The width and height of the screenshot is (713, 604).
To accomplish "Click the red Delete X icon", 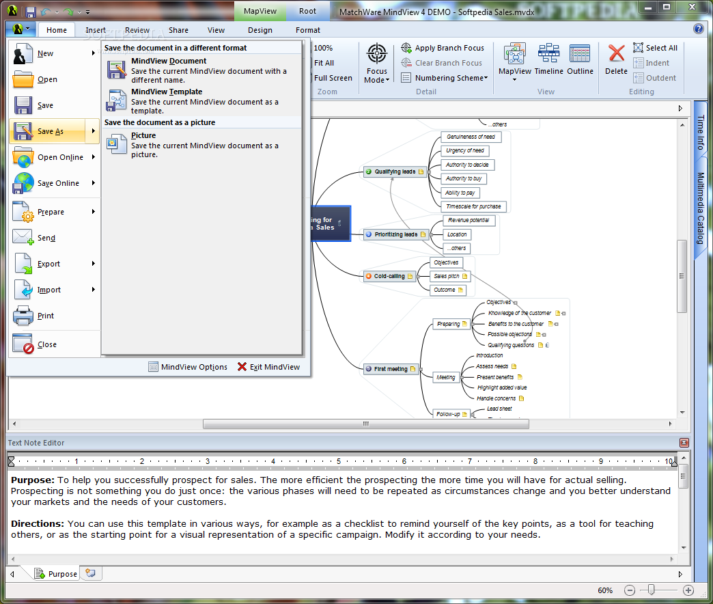I will tap(616, 53).
